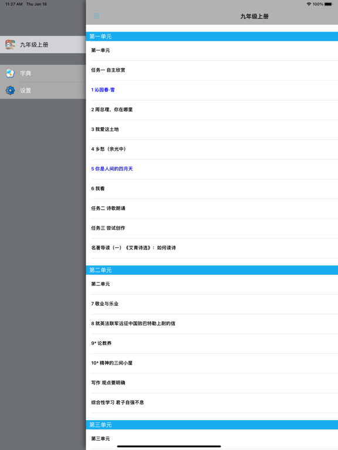The width and height of the screenshot is (338, 450).
Task: Open 综合性学习 君子自强不息
Action: coord(212,403)
